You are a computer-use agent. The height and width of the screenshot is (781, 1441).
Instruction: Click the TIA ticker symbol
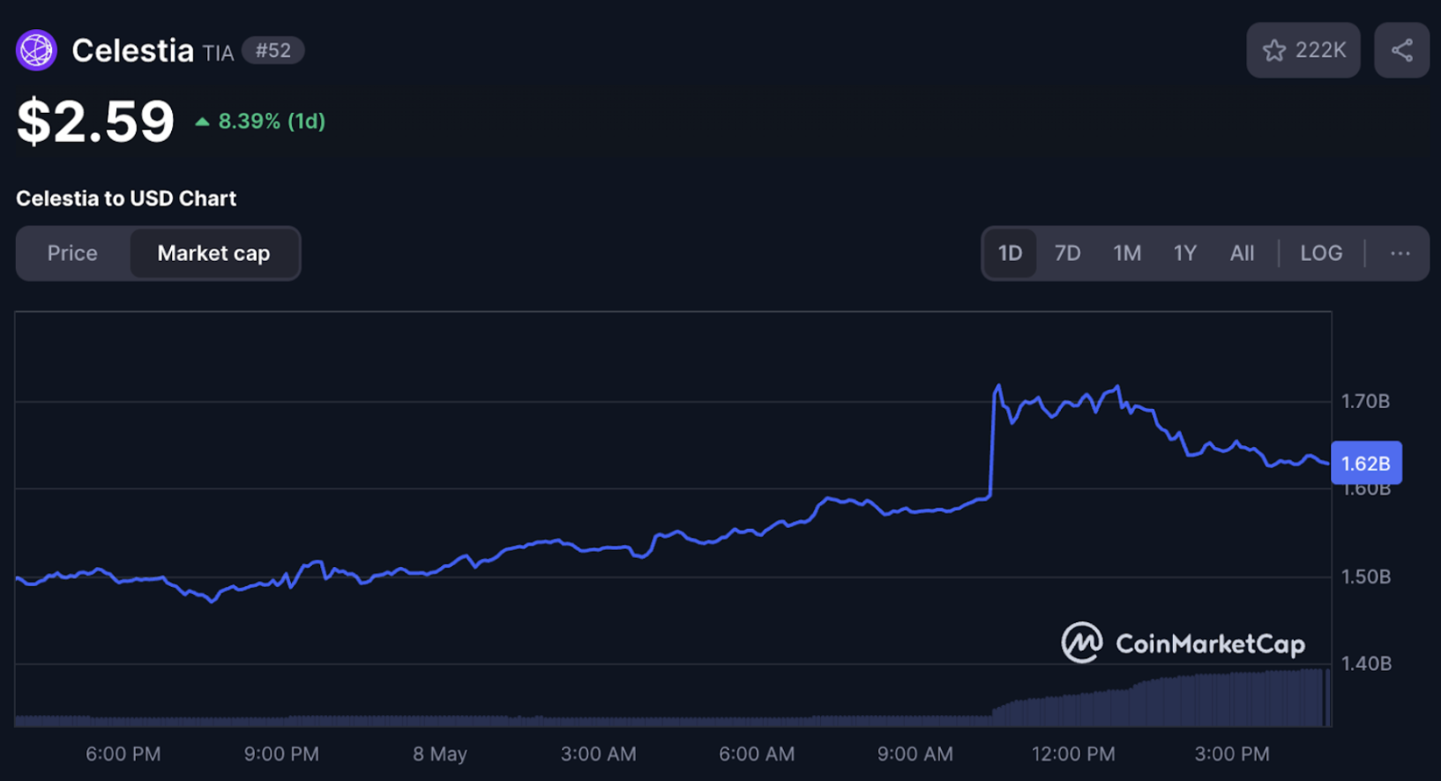pyautogui.click(x=218, y=54)
